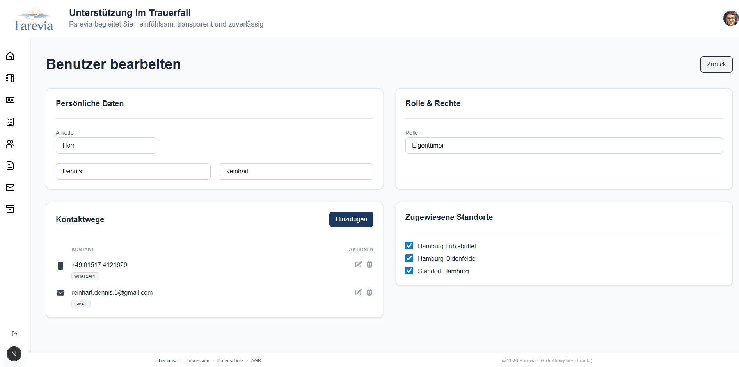The image size is (739, 367).
Task: Open the Anrede dropdown showing Herr
Action: [x=106, y=146]
